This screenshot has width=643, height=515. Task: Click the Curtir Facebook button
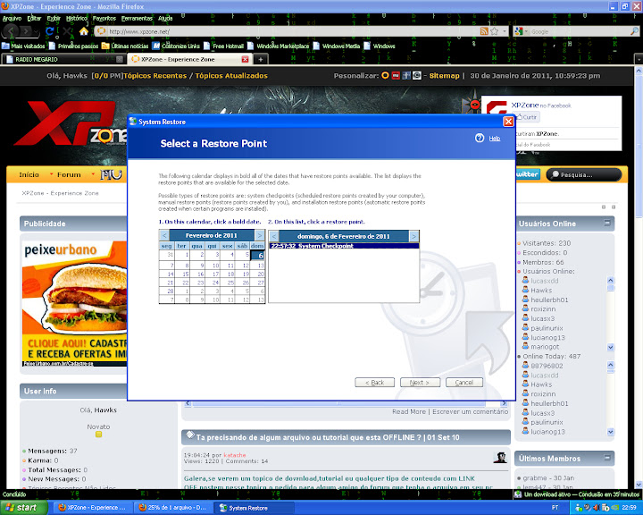pyautogui.click(x=527, y=117)
